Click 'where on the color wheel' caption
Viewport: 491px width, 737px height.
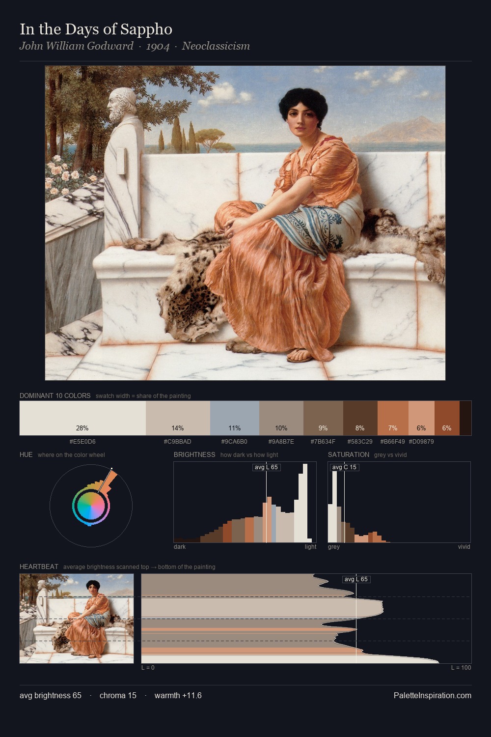pos(71,454)
